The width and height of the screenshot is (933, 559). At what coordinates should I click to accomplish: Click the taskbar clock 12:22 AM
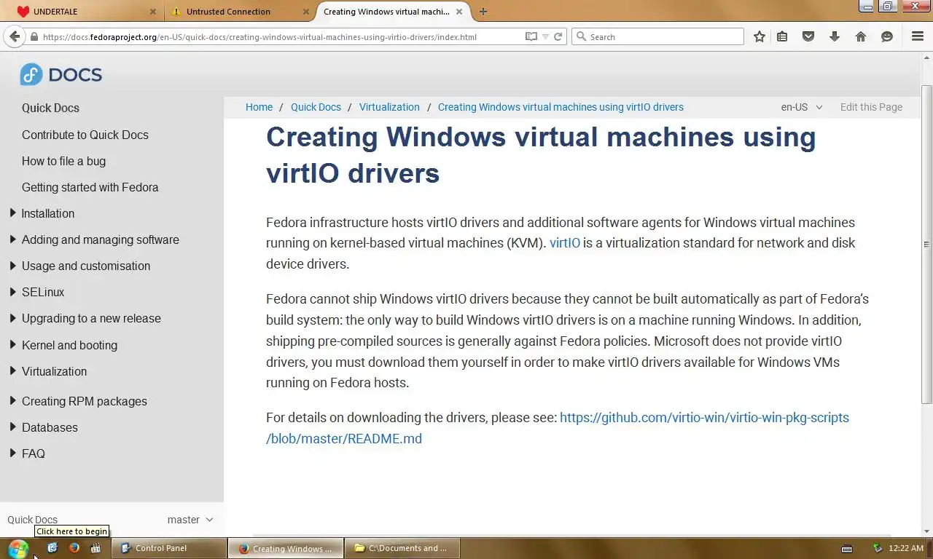pyautogui.click(x=907, y=548)
